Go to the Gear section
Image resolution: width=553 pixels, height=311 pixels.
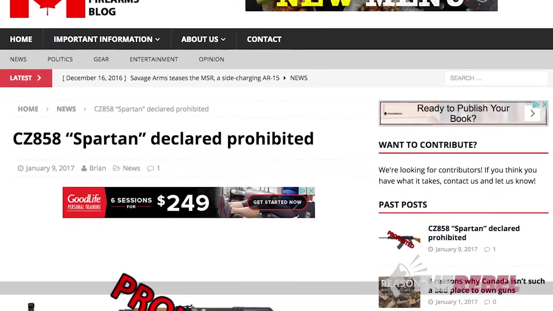[101, 59]
